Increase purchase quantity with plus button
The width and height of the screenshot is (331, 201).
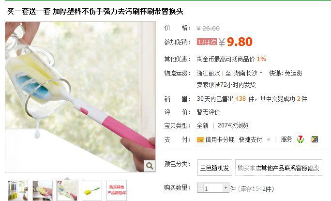pyautogui.click(x=226, y=188)
